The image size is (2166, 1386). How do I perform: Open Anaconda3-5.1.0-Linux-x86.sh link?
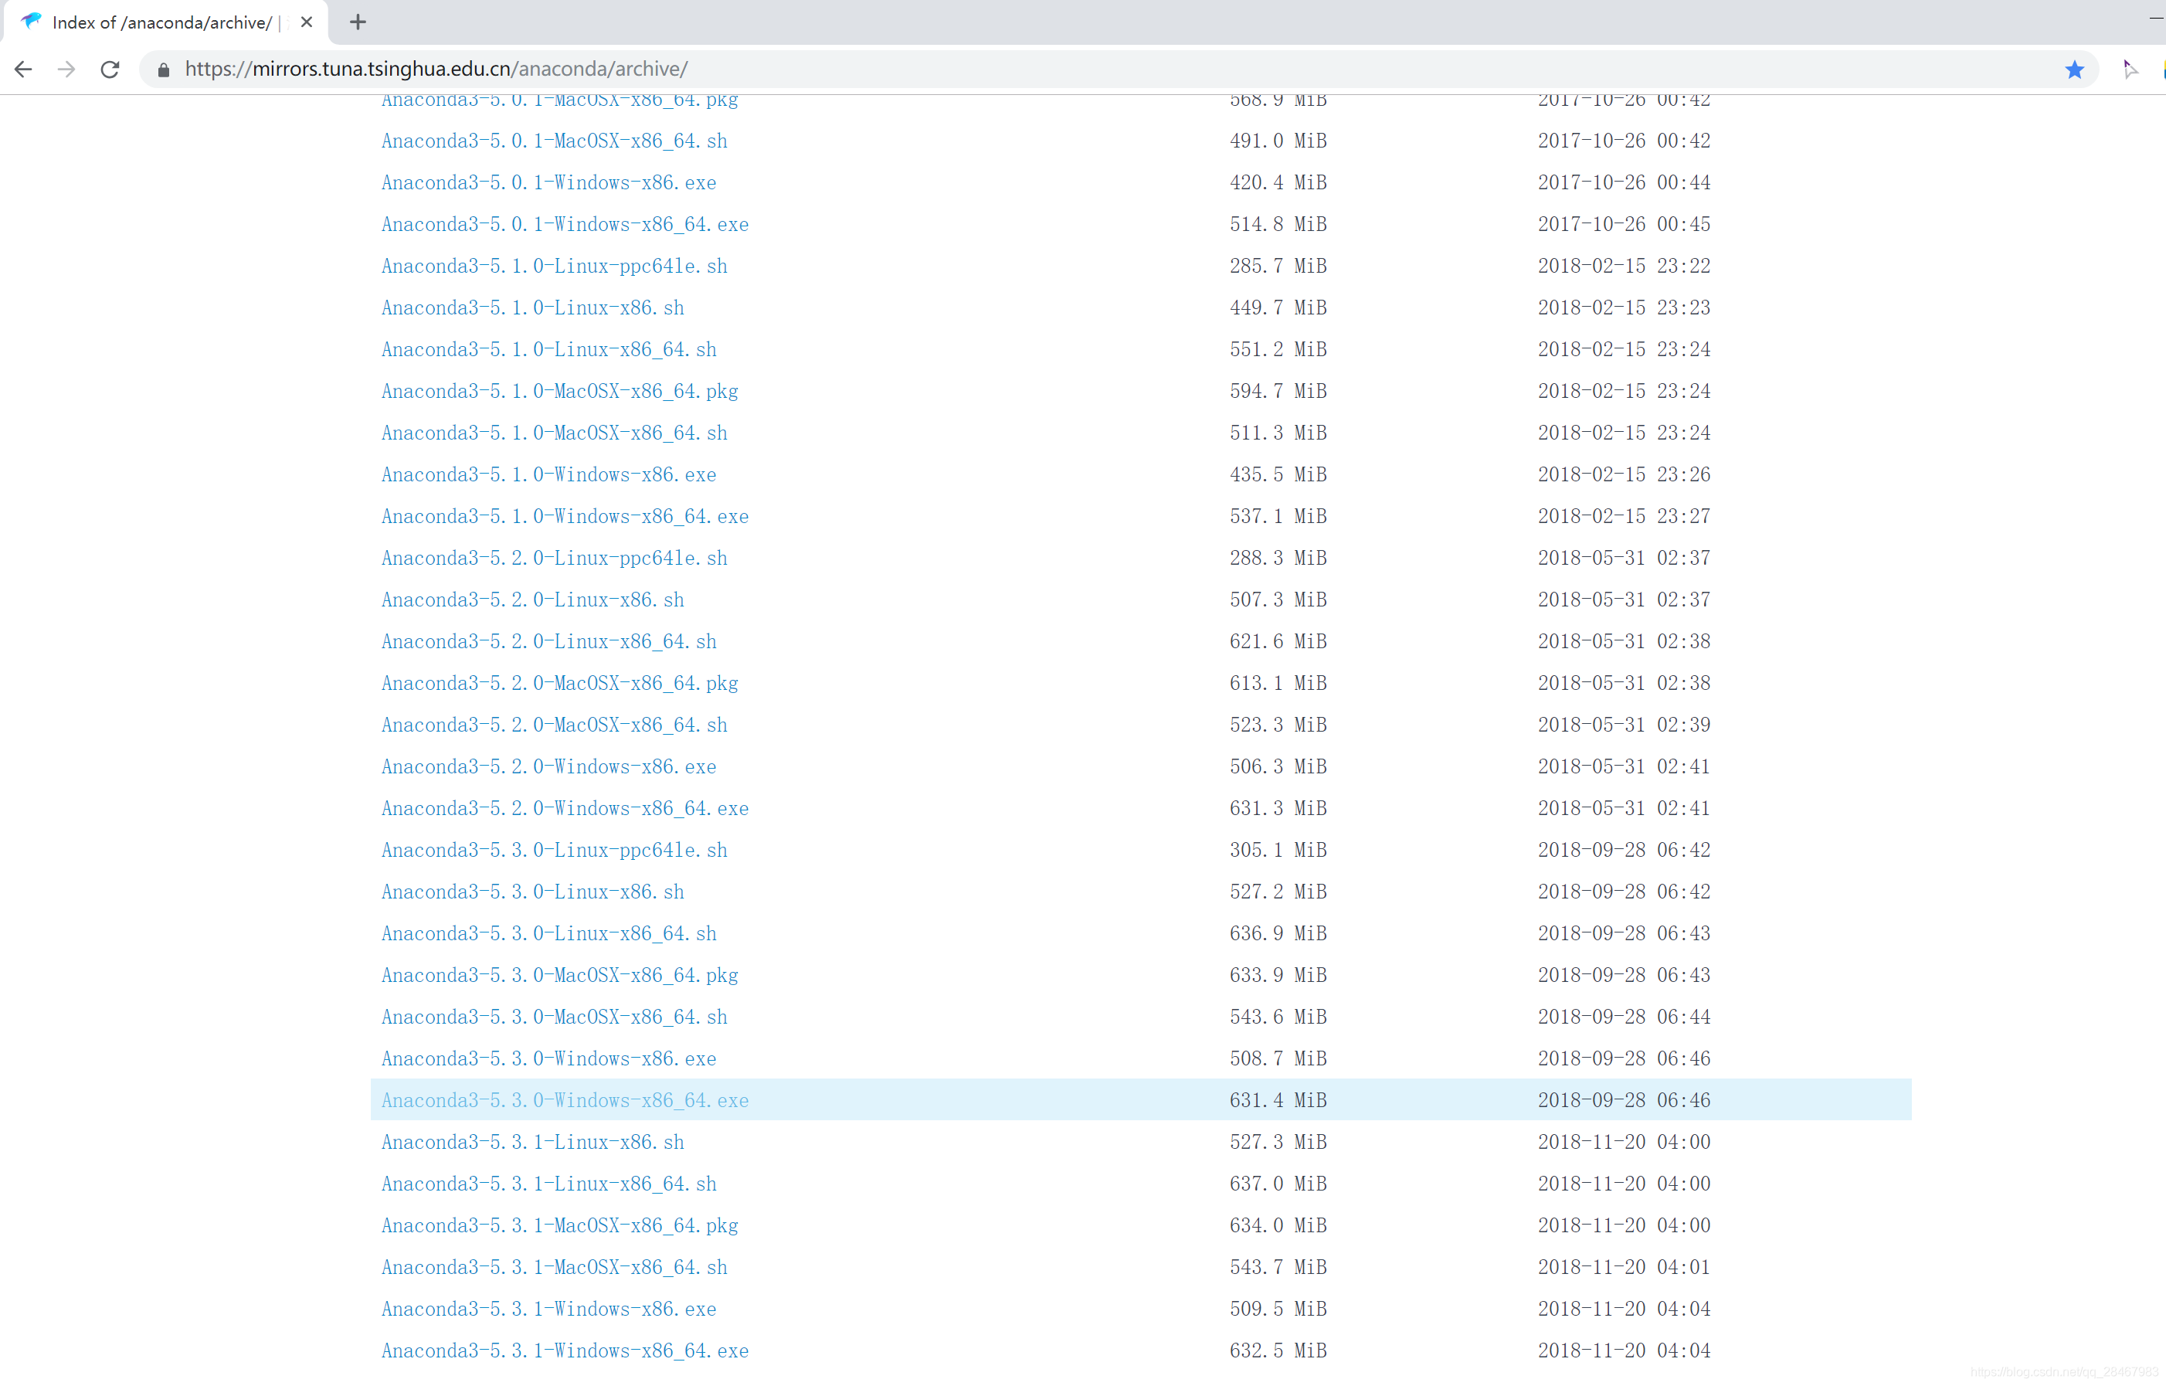pos(533,307)
